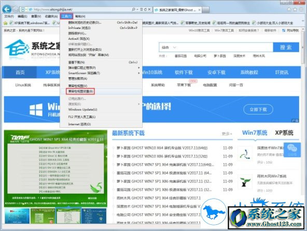Select 管理加载项(A) menu item

pos(101,78)
